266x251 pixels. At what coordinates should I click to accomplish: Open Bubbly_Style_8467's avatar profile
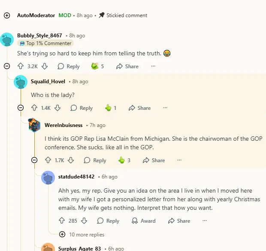(7, 39)
